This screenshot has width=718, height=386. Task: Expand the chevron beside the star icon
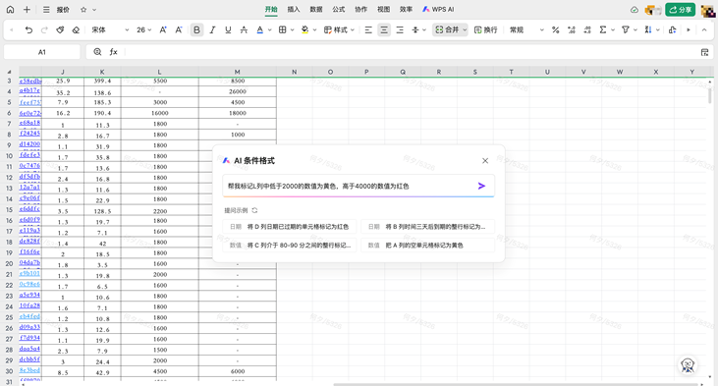(94, 10)
